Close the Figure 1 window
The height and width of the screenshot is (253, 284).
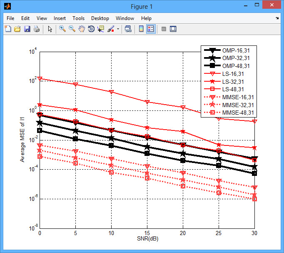pos(272,5)
